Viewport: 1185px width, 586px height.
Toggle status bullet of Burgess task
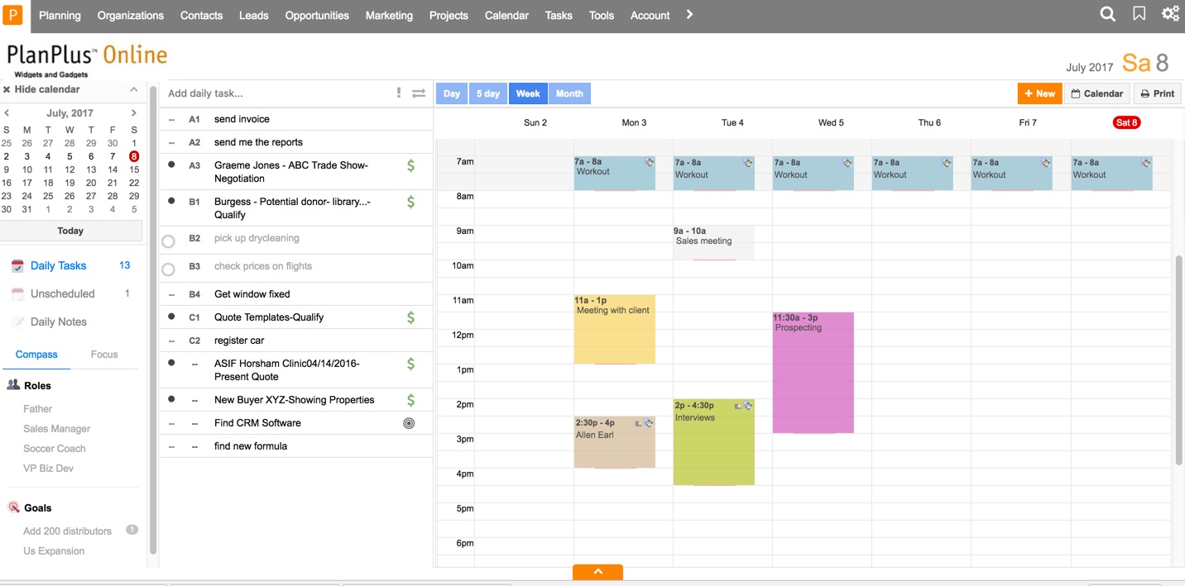pyautogui.click(x=171, y=201)
